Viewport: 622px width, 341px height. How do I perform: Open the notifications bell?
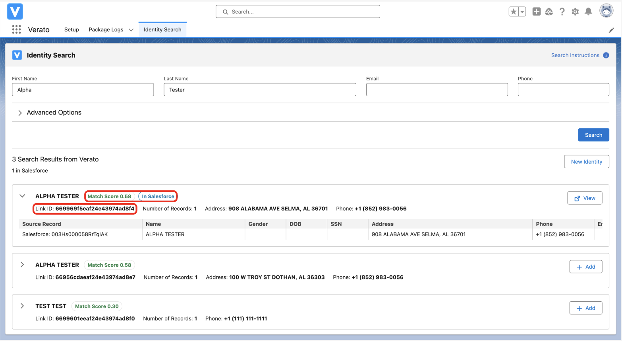point(589,12)
